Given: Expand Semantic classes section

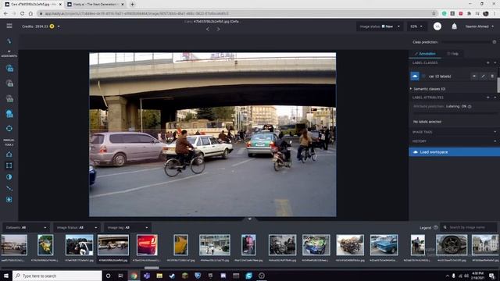Looking at the screenshot, I should (x=411, y=89).
